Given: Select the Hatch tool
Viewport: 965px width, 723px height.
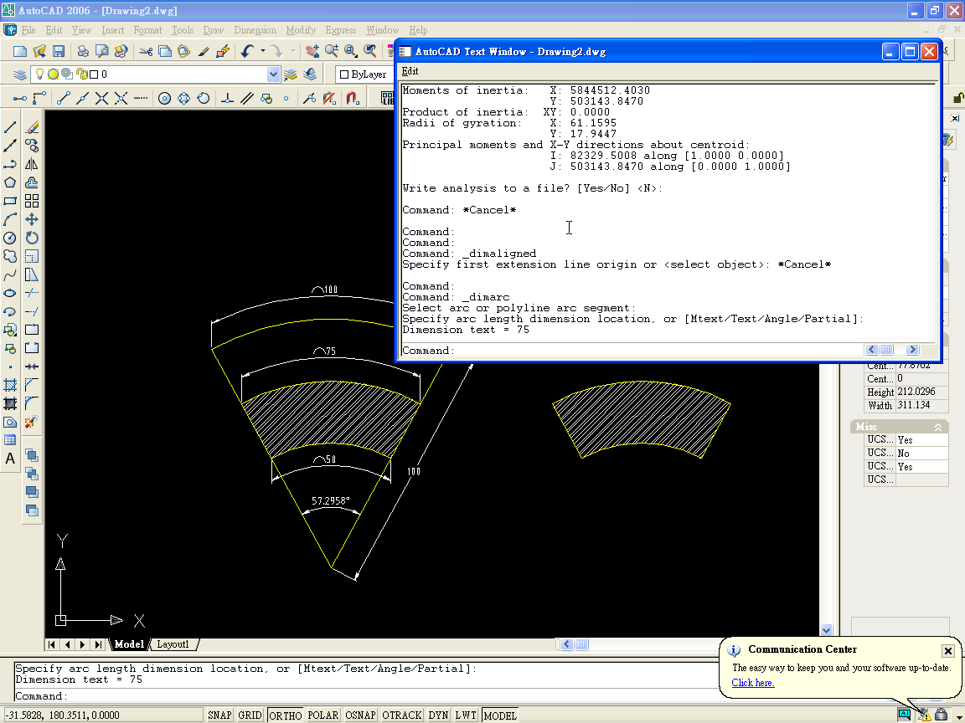Looking at the screenshot, I should [10, 386].
